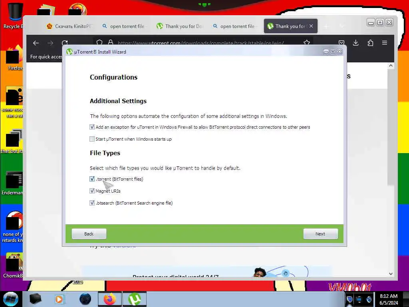Toggle the Magnet URIs checkbox
Screen dimensions: 409x307
click(92, 191)
